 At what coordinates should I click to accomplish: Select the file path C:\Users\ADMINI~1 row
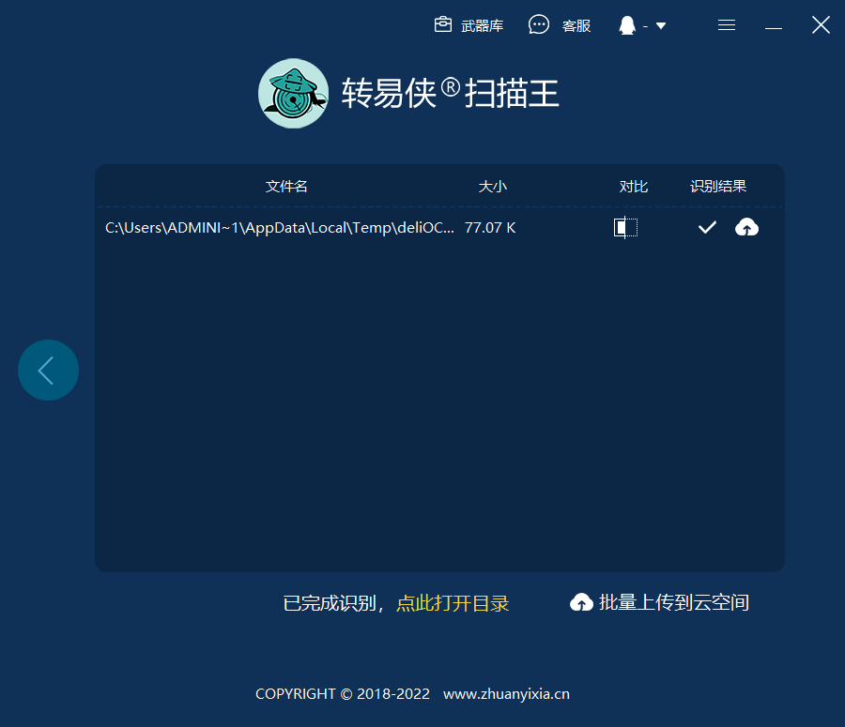point(438,228)
